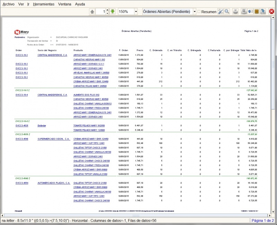Click the horizontal scrollbar thumb
277x225 pixels.
pos(136,215)
